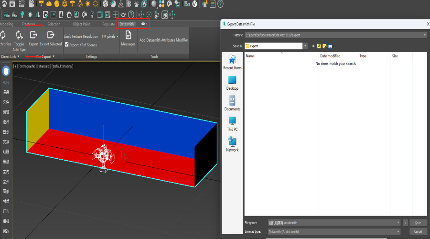Open the 渲染 menu in the left sidebar

point(6,92)
